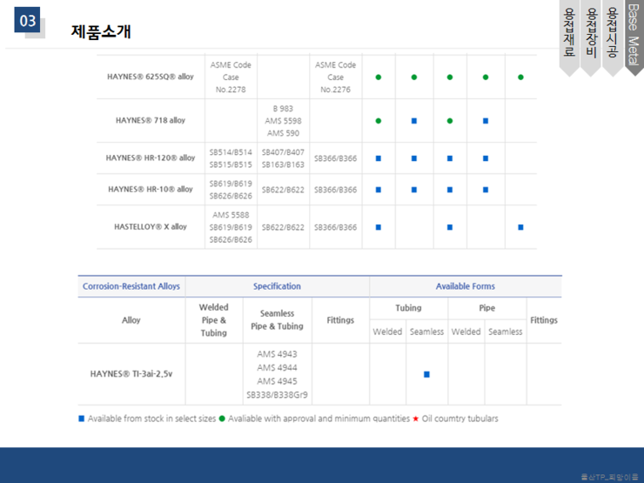Click the Tubing sub-header
This screenshot has width=644, height=483.
coord(408,307)
